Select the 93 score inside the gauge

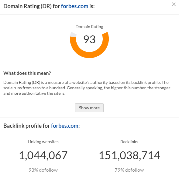pyautogui.click(x=89, y=39)
